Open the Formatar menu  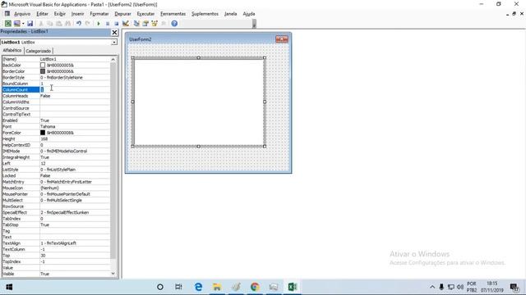[x=99, y=14]
